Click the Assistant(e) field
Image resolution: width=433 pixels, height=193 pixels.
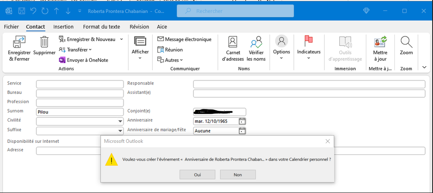(x=309, y=93)
